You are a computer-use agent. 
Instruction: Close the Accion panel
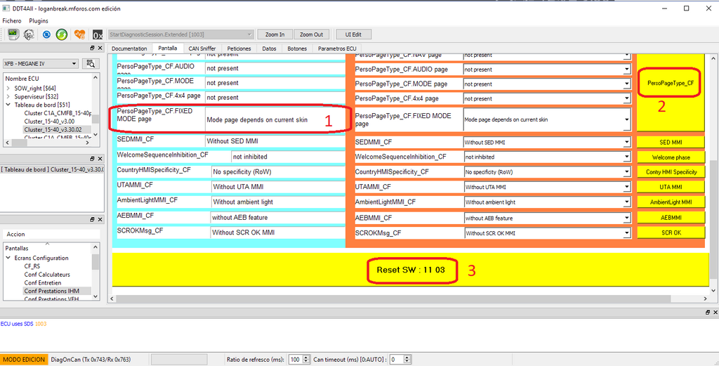[100, 220]
